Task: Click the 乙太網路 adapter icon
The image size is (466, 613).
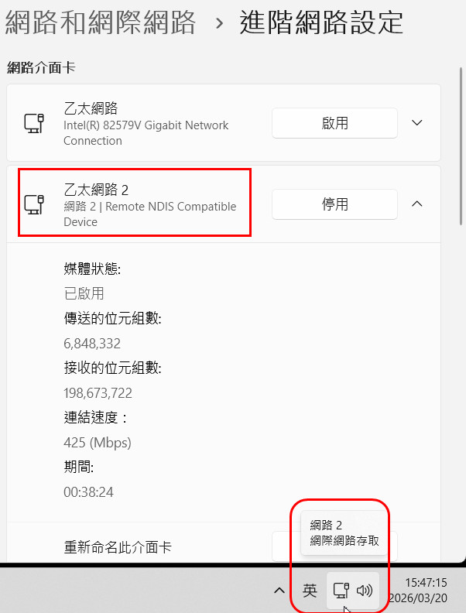Action: 34,123
